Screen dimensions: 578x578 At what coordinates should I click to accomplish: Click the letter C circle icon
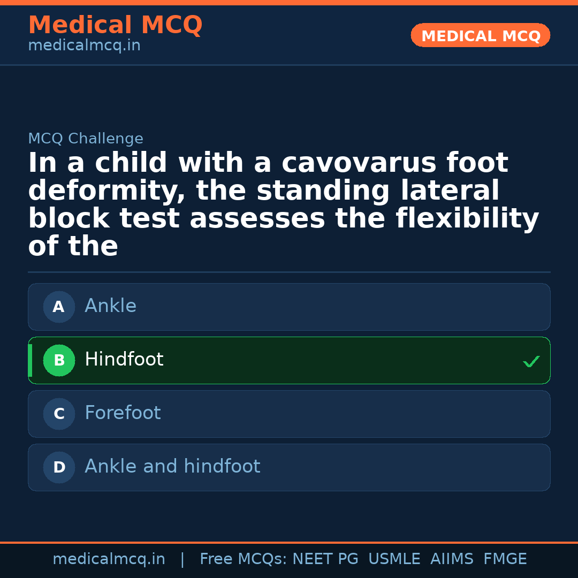point(59,414)
